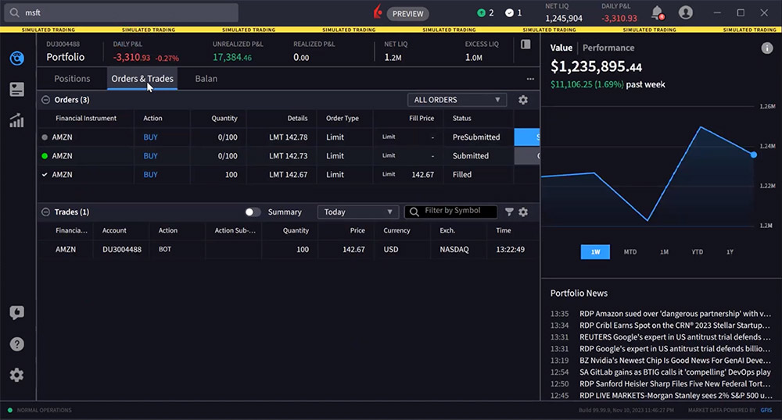
Task: Switch to the Performance view tab
Action: click(608, 48)
